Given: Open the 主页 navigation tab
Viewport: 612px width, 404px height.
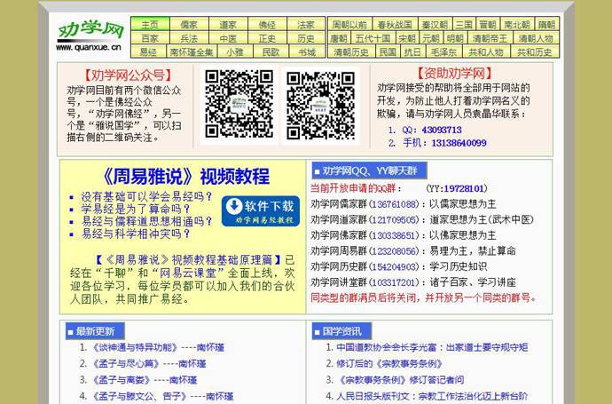Looking at the screenshot, I should click(150, 25).
